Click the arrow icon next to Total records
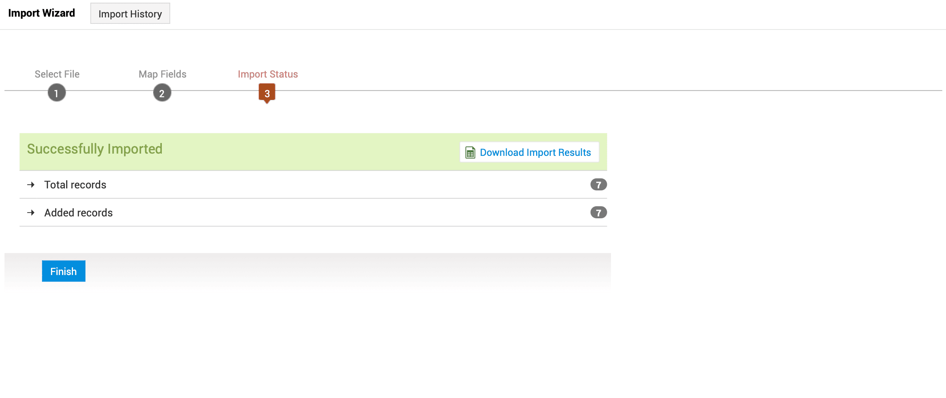946x398 pixels. 31,185
